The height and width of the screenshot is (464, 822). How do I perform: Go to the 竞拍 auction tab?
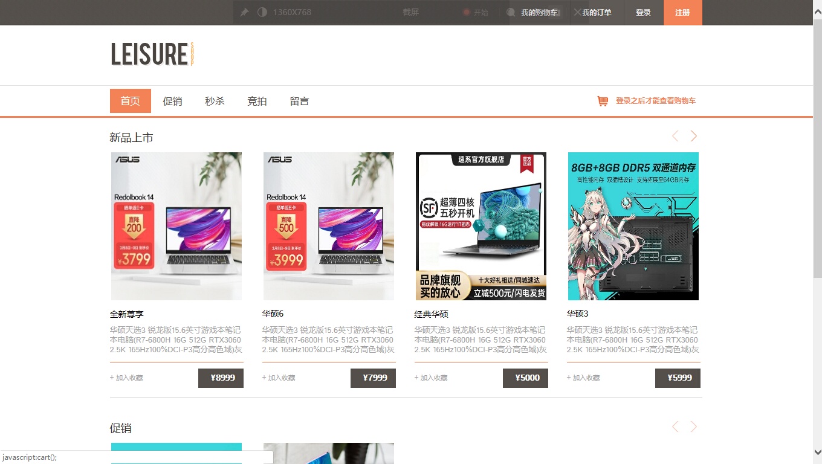click(x=257, y=101)
